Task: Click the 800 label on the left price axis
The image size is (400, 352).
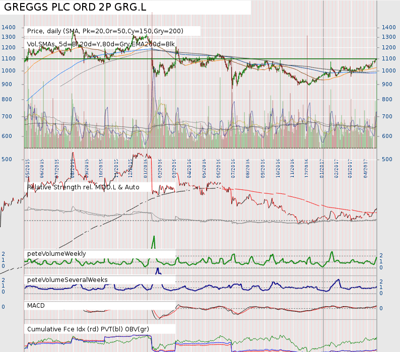Action: [x=7, y=100]
